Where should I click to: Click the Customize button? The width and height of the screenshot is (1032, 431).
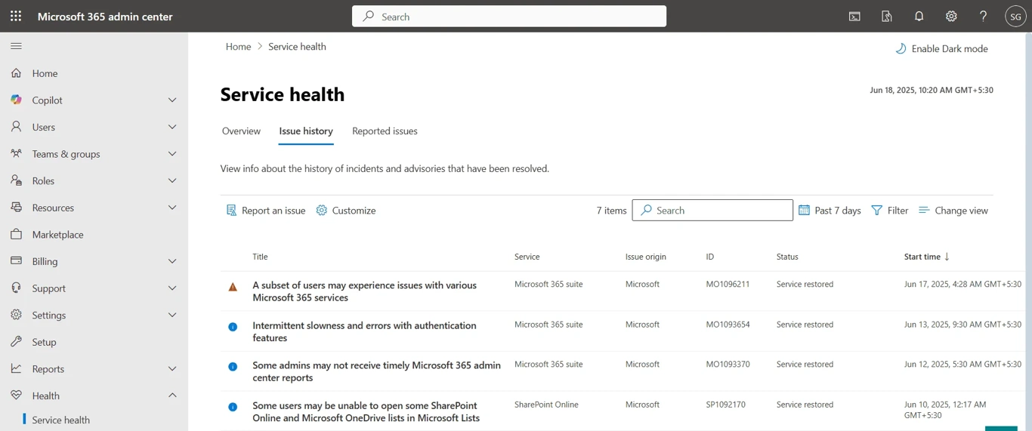tap(346, 210)
